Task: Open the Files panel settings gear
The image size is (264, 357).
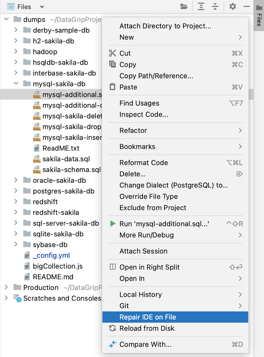Action: (233, 7)
